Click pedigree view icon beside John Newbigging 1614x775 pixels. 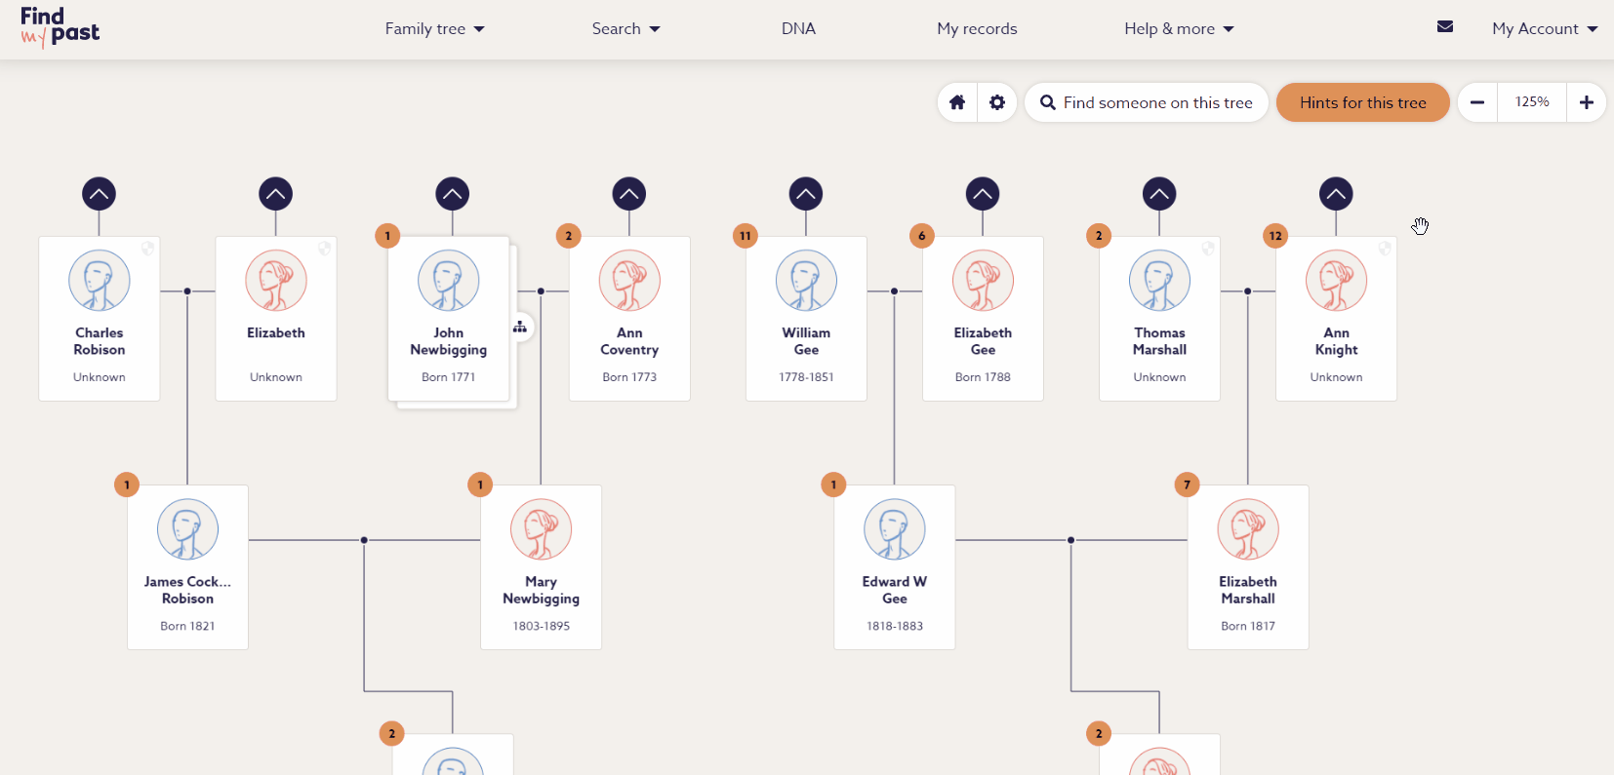tap(520, 328)
